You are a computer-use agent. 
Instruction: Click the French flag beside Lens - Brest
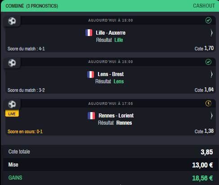coord(90,74)
